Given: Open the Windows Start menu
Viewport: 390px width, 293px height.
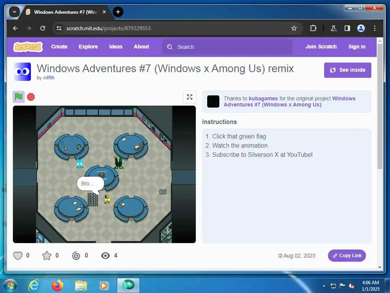Looking at the screenshot, I should [x=10, y=285].
